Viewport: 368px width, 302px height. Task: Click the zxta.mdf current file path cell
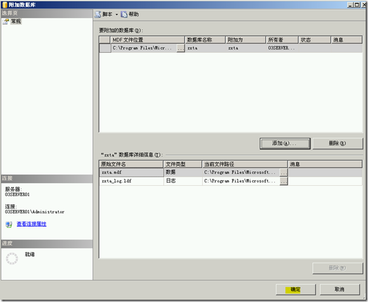[241, 173]
